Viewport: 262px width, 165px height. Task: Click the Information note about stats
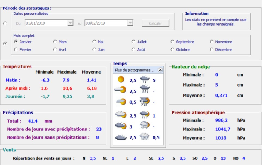pos(216,22)
